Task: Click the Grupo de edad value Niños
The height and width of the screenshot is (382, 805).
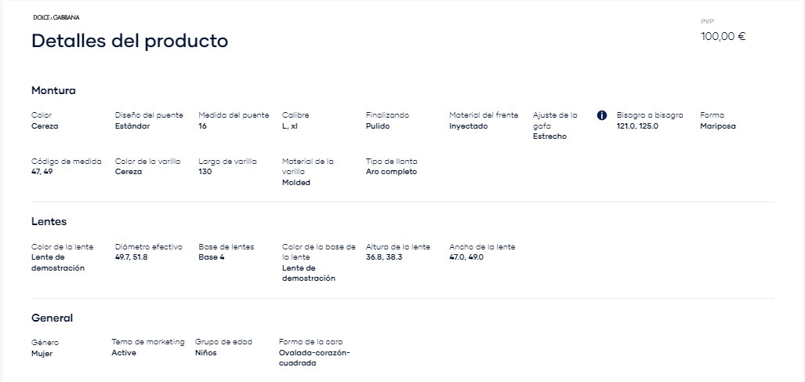Action: [x=206, y=353]
